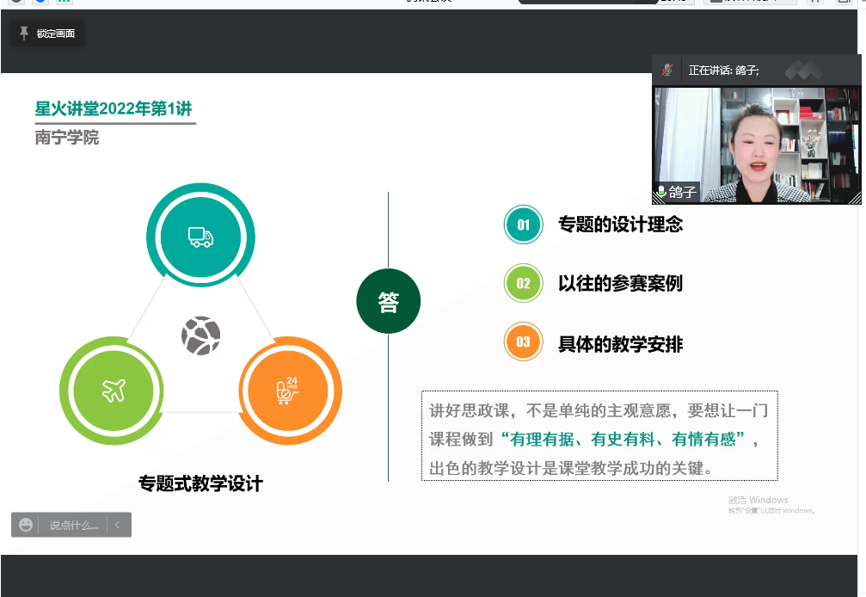866x597 pixels.
Task: Select the 专题的设计理念 heading
Action: (620, 225)
